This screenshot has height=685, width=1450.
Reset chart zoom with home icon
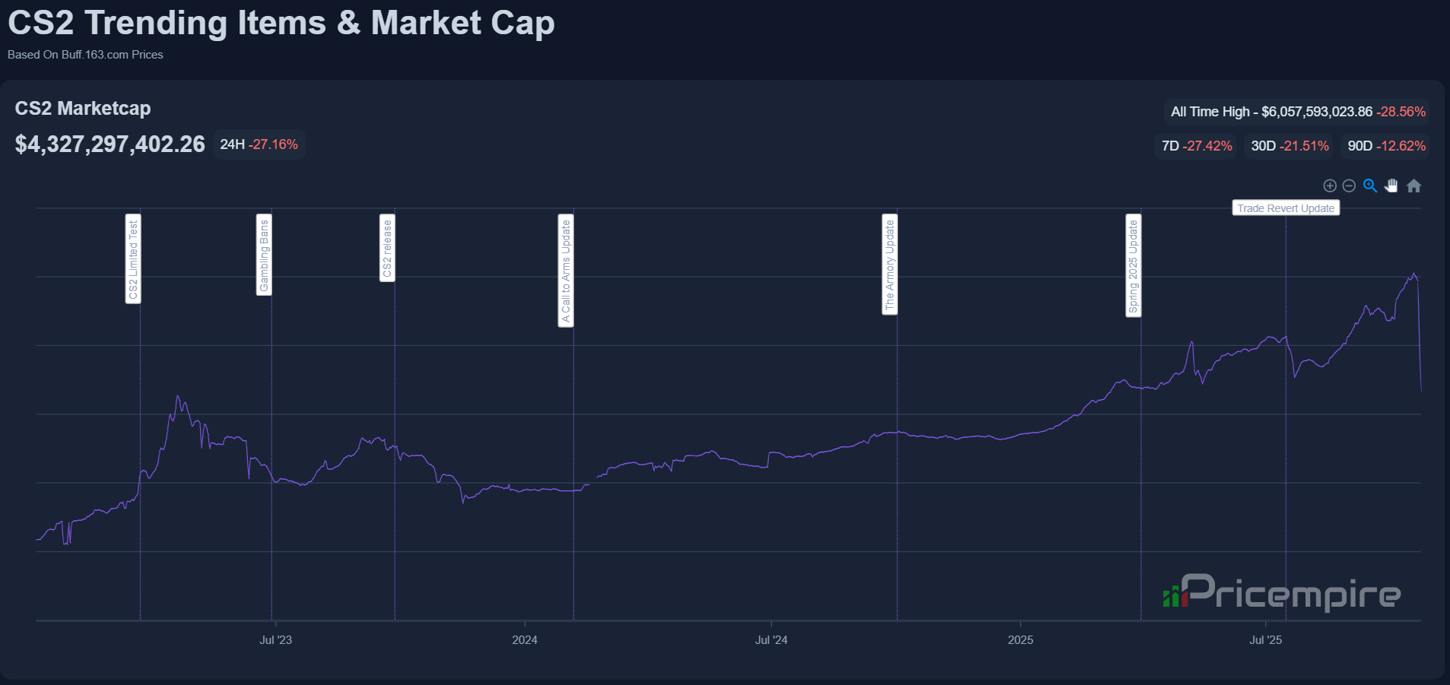tap(1414, 186)
